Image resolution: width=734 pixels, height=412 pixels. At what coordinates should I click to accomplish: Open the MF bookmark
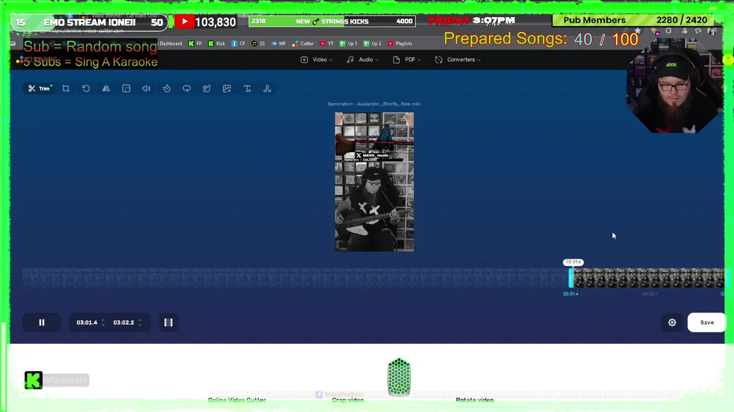tap(279, 43)
